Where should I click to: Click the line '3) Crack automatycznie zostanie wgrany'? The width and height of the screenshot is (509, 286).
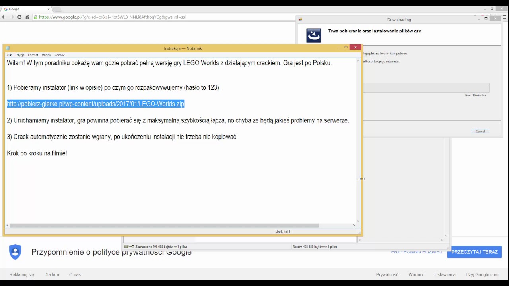[x=122, y=137]
